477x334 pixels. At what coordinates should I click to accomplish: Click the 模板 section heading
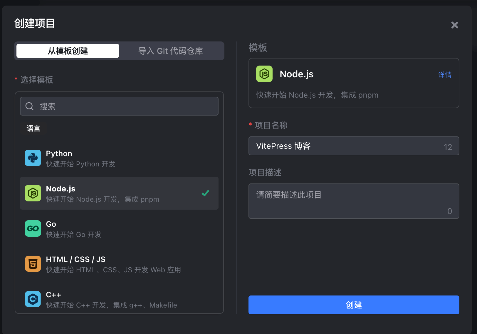click(x=258, y=47)
